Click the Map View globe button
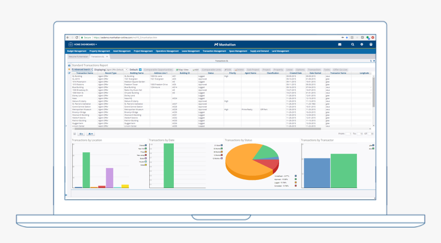Screen dimensions: 441x243 pyautogui.click(x=182, y=70)
